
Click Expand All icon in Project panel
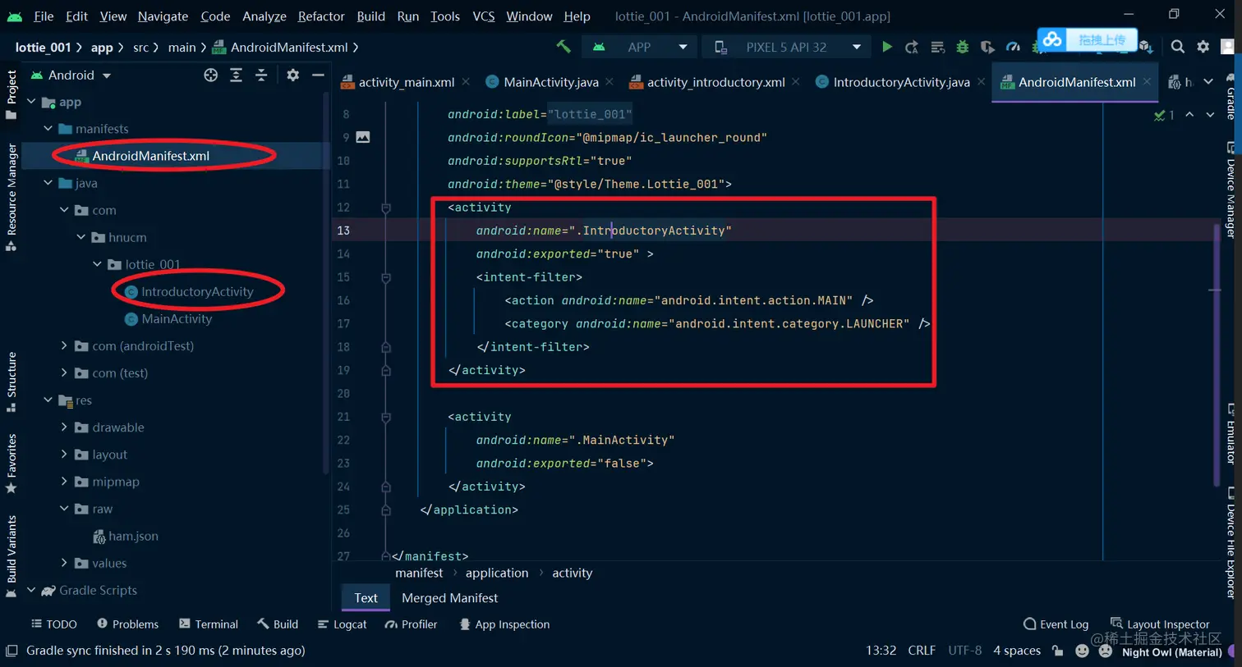(236, 75)
